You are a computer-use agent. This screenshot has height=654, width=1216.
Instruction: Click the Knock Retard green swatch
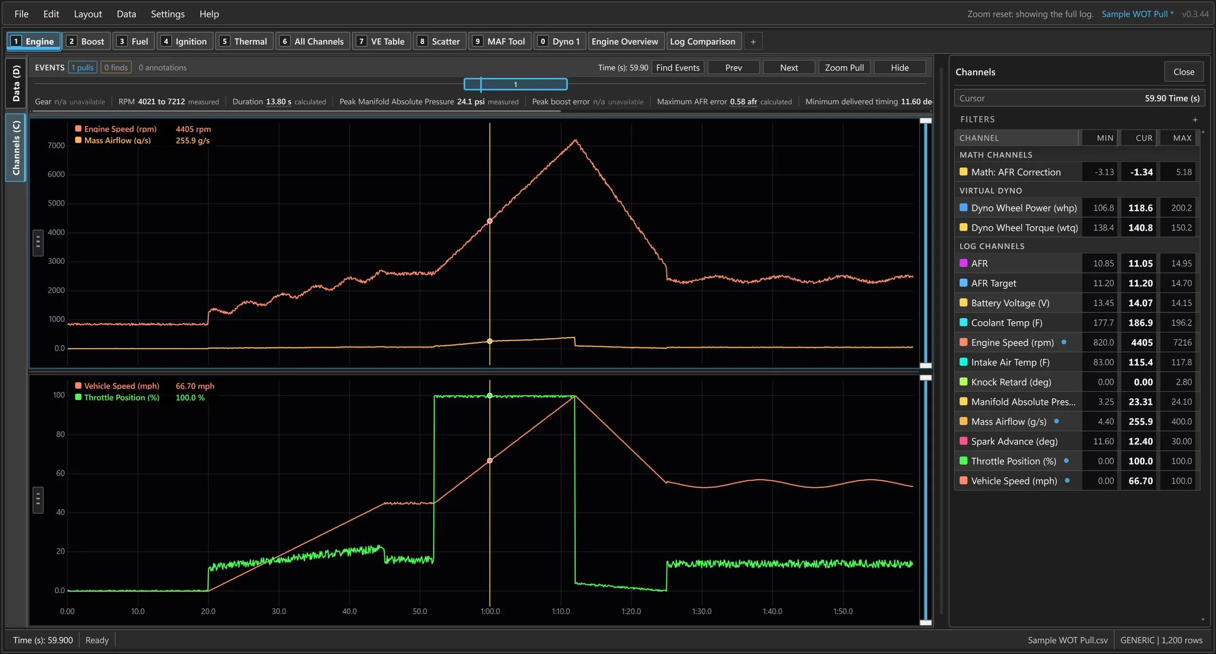click(x=963, y=381)
